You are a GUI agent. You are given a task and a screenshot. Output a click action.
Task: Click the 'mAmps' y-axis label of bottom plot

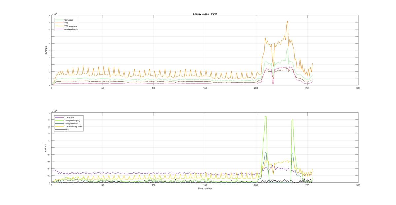click(x=45, y=148)
